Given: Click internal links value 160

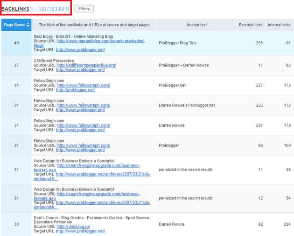Looking at the screenshot, I should click(287, 145).
